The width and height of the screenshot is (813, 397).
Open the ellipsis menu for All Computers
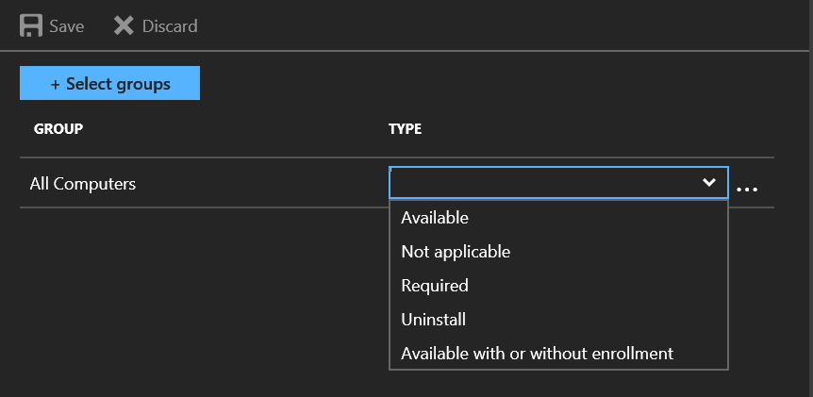[x=747, y=189]
